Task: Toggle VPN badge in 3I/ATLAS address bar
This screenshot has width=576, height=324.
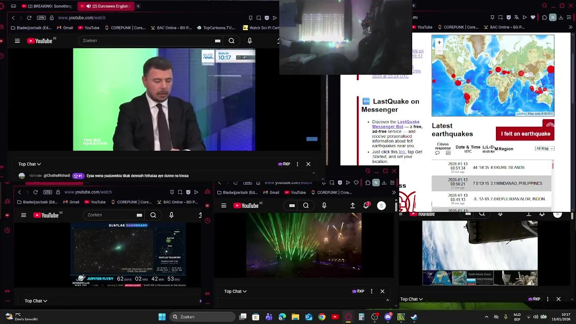Action: [x=48, y=192]
